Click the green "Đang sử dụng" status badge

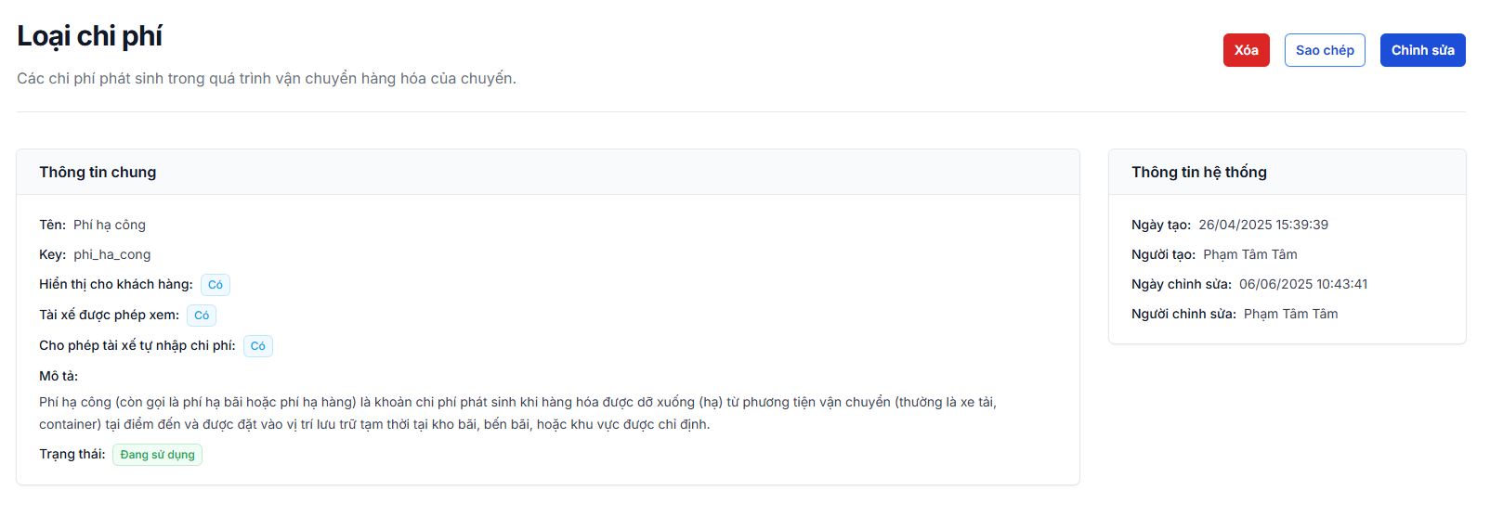pyautogui.click(x=157, y=455)
